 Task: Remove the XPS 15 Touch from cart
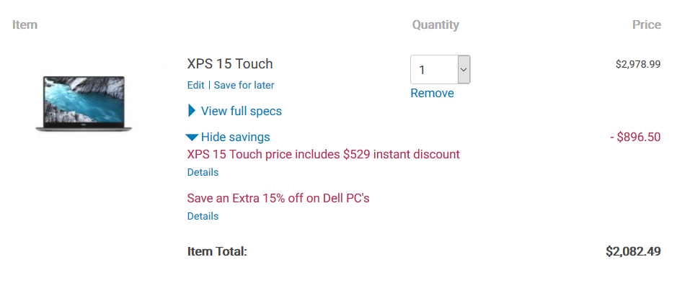[x=432, y=93]
